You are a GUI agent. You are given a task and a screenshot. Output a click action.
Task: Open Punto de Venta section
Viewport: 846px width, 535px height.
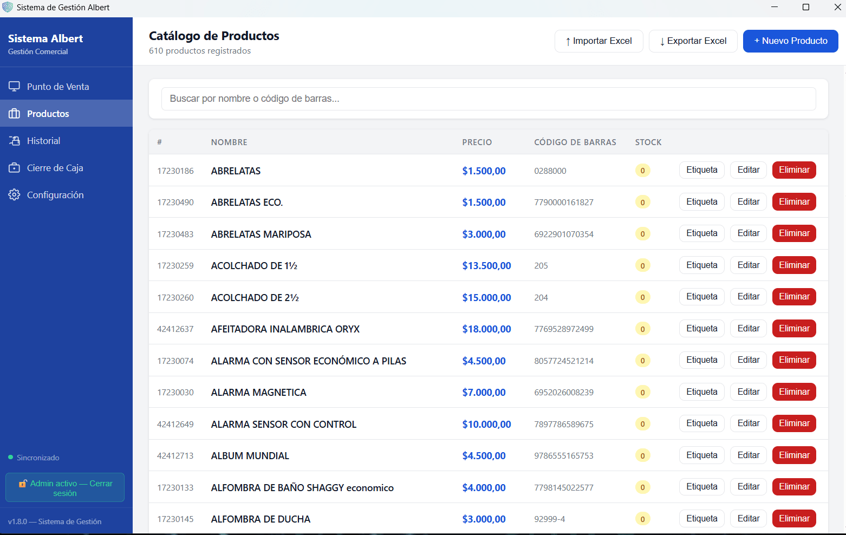point(66,86)
